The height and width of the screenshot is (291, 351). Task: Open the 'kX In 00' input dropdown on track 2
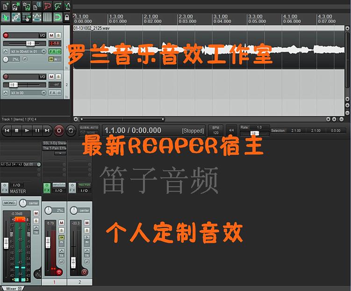pos(28,93)
